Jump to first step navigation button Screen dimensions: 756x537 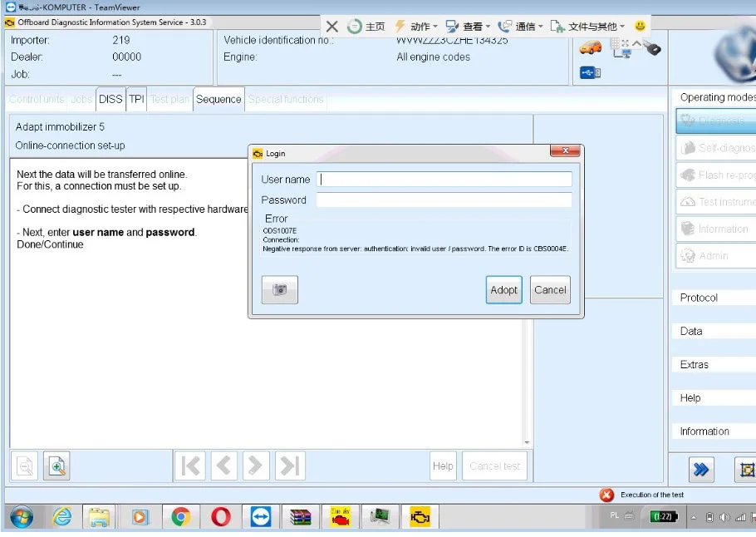click(x=190, y=466)
